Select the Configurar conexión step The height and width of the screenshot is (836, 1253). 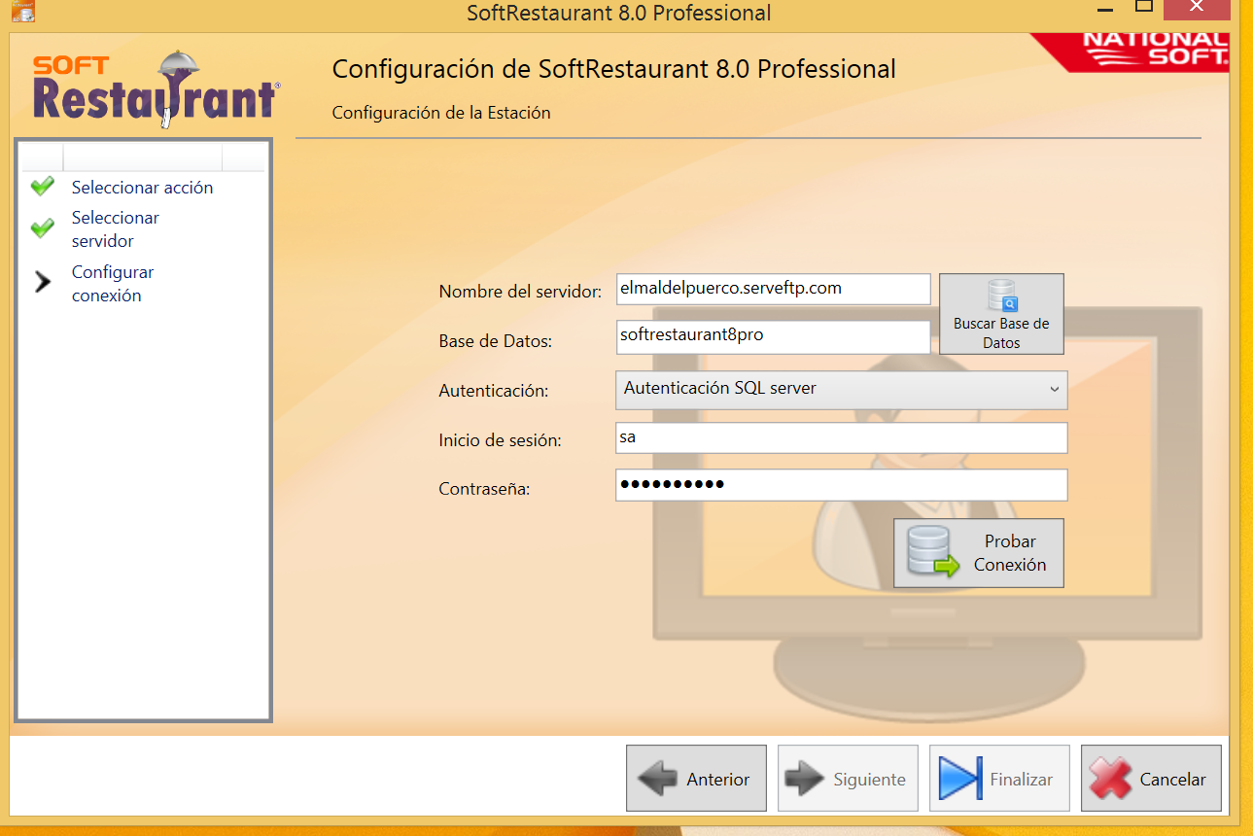point(112,284)
